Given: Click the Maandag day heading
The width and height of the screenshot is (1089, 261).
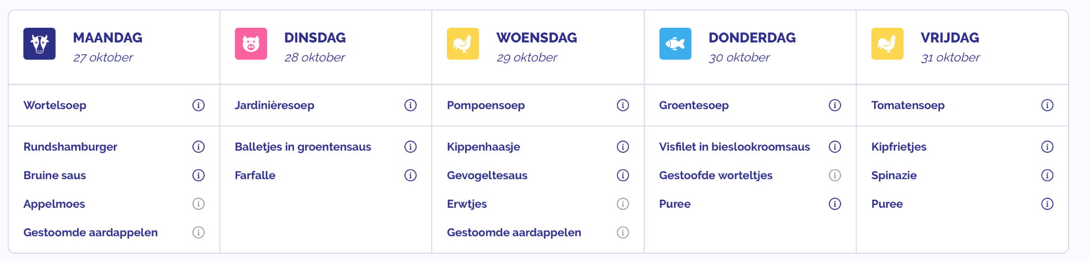Looking at the screenshot, I should coord(107,38).
